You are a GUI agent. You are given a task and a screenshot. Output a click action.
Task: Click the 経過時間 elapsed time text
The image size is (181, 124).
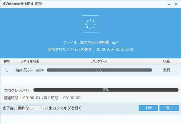click(x=42, y=98)
